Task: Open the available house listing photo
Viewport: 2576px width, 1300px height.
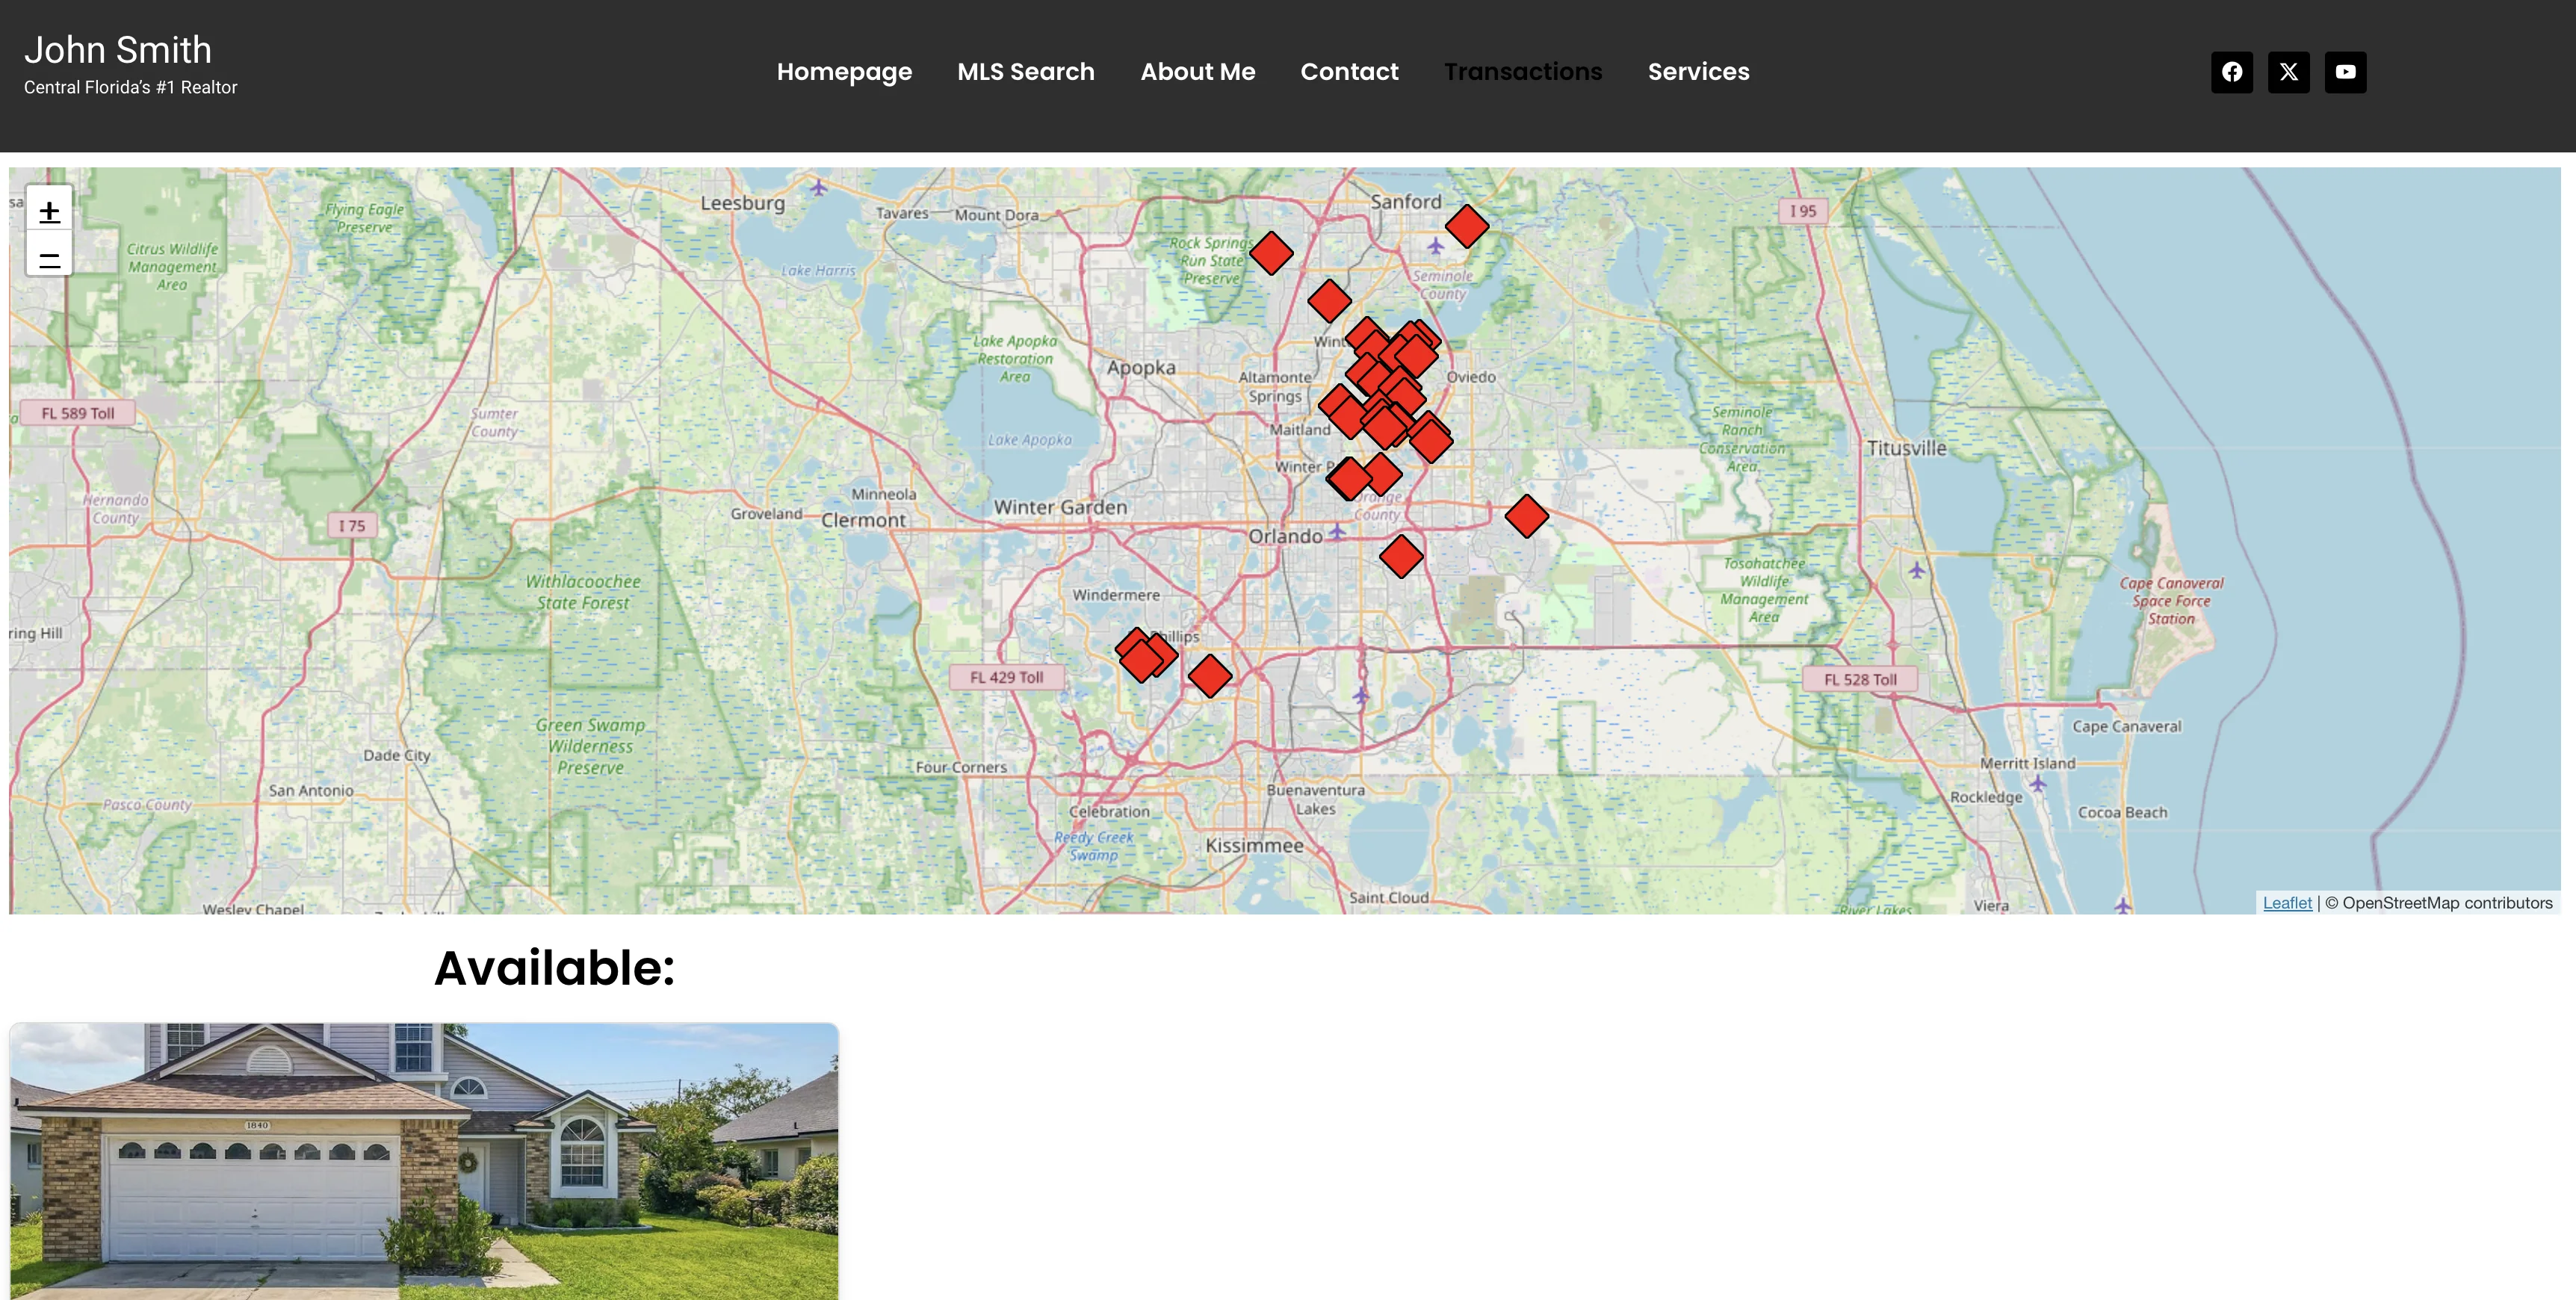Action: click(x=424, y=1161)
